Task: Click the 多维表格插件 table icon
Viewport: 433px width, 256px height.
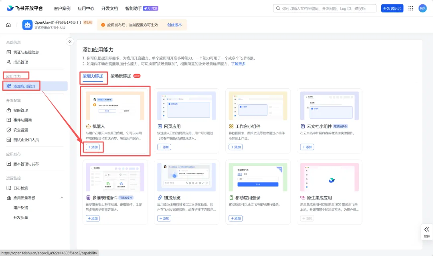Action: [88, 198]
